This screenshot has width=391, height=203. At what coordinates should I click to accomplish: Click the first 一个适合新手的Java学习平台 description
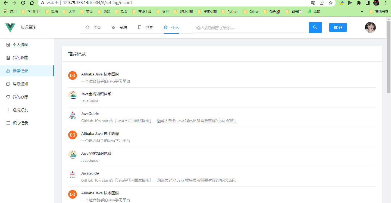[x=106, y=81]
